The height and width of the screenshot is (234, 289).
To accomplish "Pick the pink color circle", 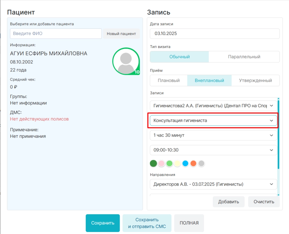I will 161,163.
